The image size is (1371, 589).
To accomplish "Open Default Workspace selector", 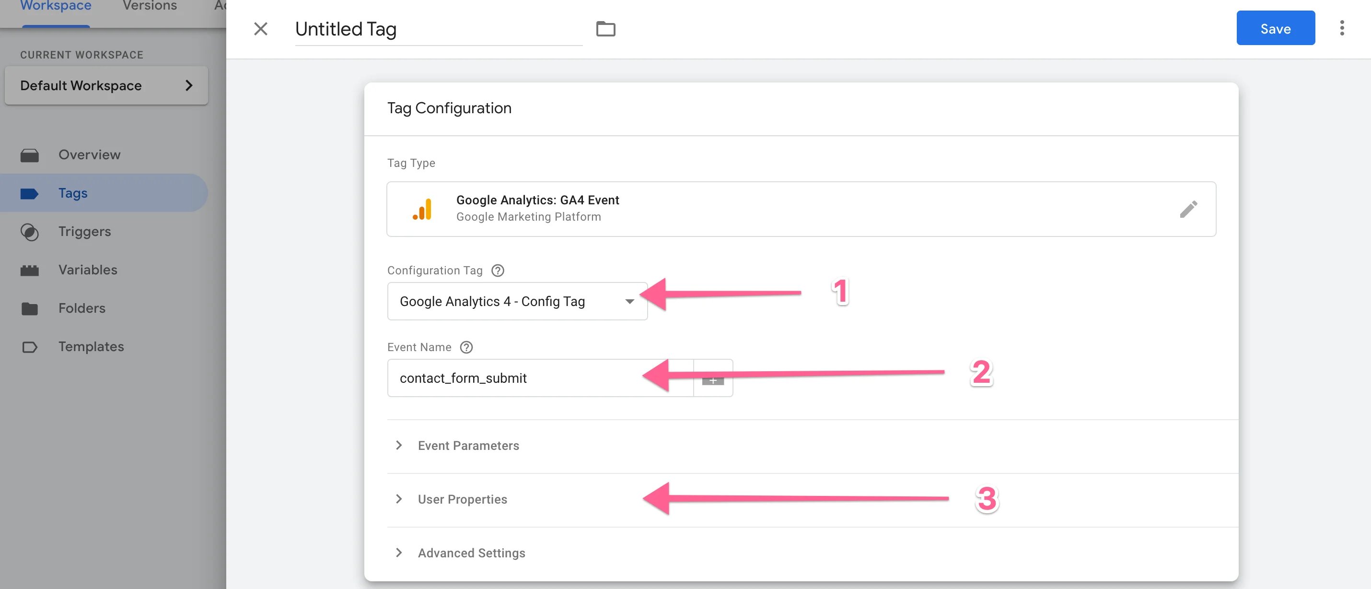I will point(106,85).
